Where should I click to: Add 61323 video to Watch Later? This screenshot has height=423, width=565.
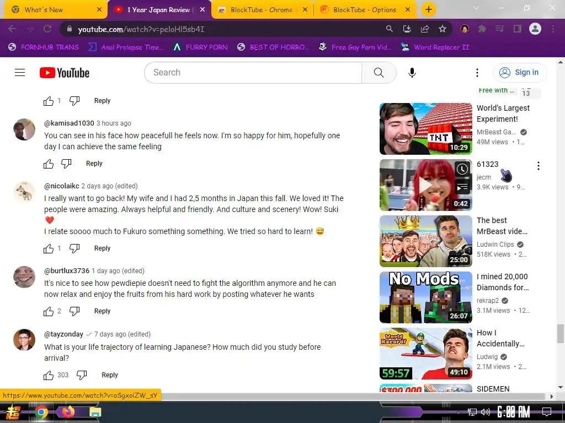coord(462,169)
